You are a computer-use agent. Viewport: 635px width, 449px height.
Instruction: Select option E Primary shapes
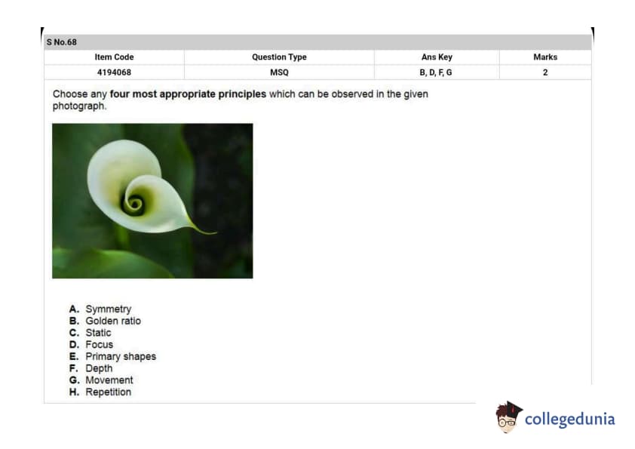pos(120,356)
